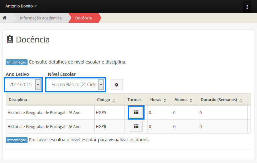Screen dimensions: 257x163
Task: Click the Disciplina column header
Action: pyautogui.click(x=18, y=100)
